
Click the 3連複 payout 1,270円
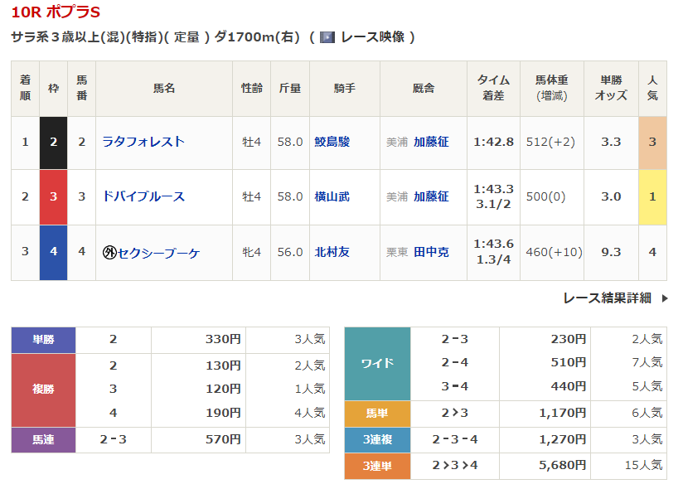[x=562, y=439]
